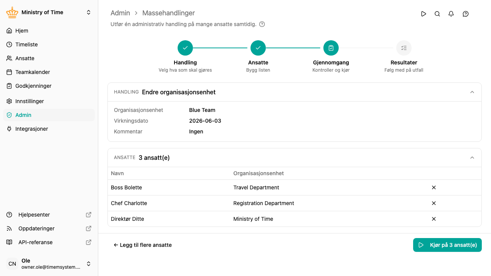Image resolution: width=491 pixels, height=276 pixels.
Task: Click the Resultater step circle
Action: click(x=404, y=48)
